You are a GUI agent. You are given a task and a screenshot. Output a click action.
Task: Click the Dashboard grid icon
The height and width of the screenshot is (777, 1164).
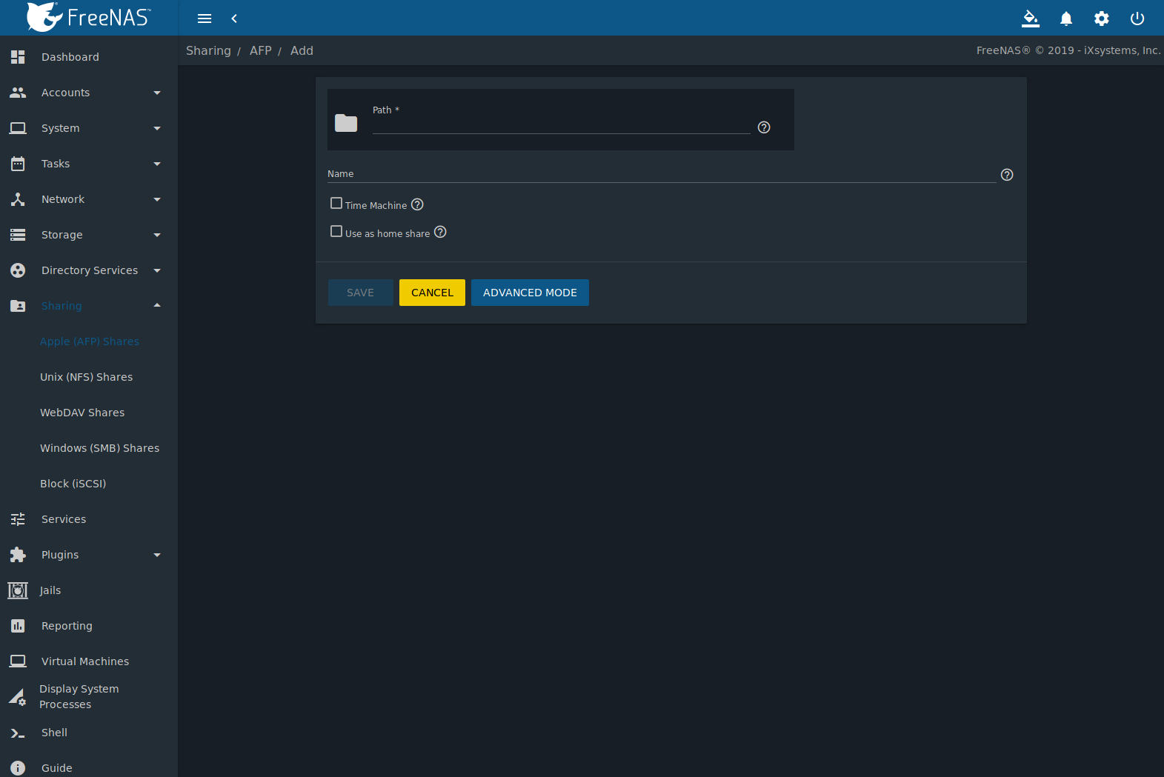click(18, 57)
